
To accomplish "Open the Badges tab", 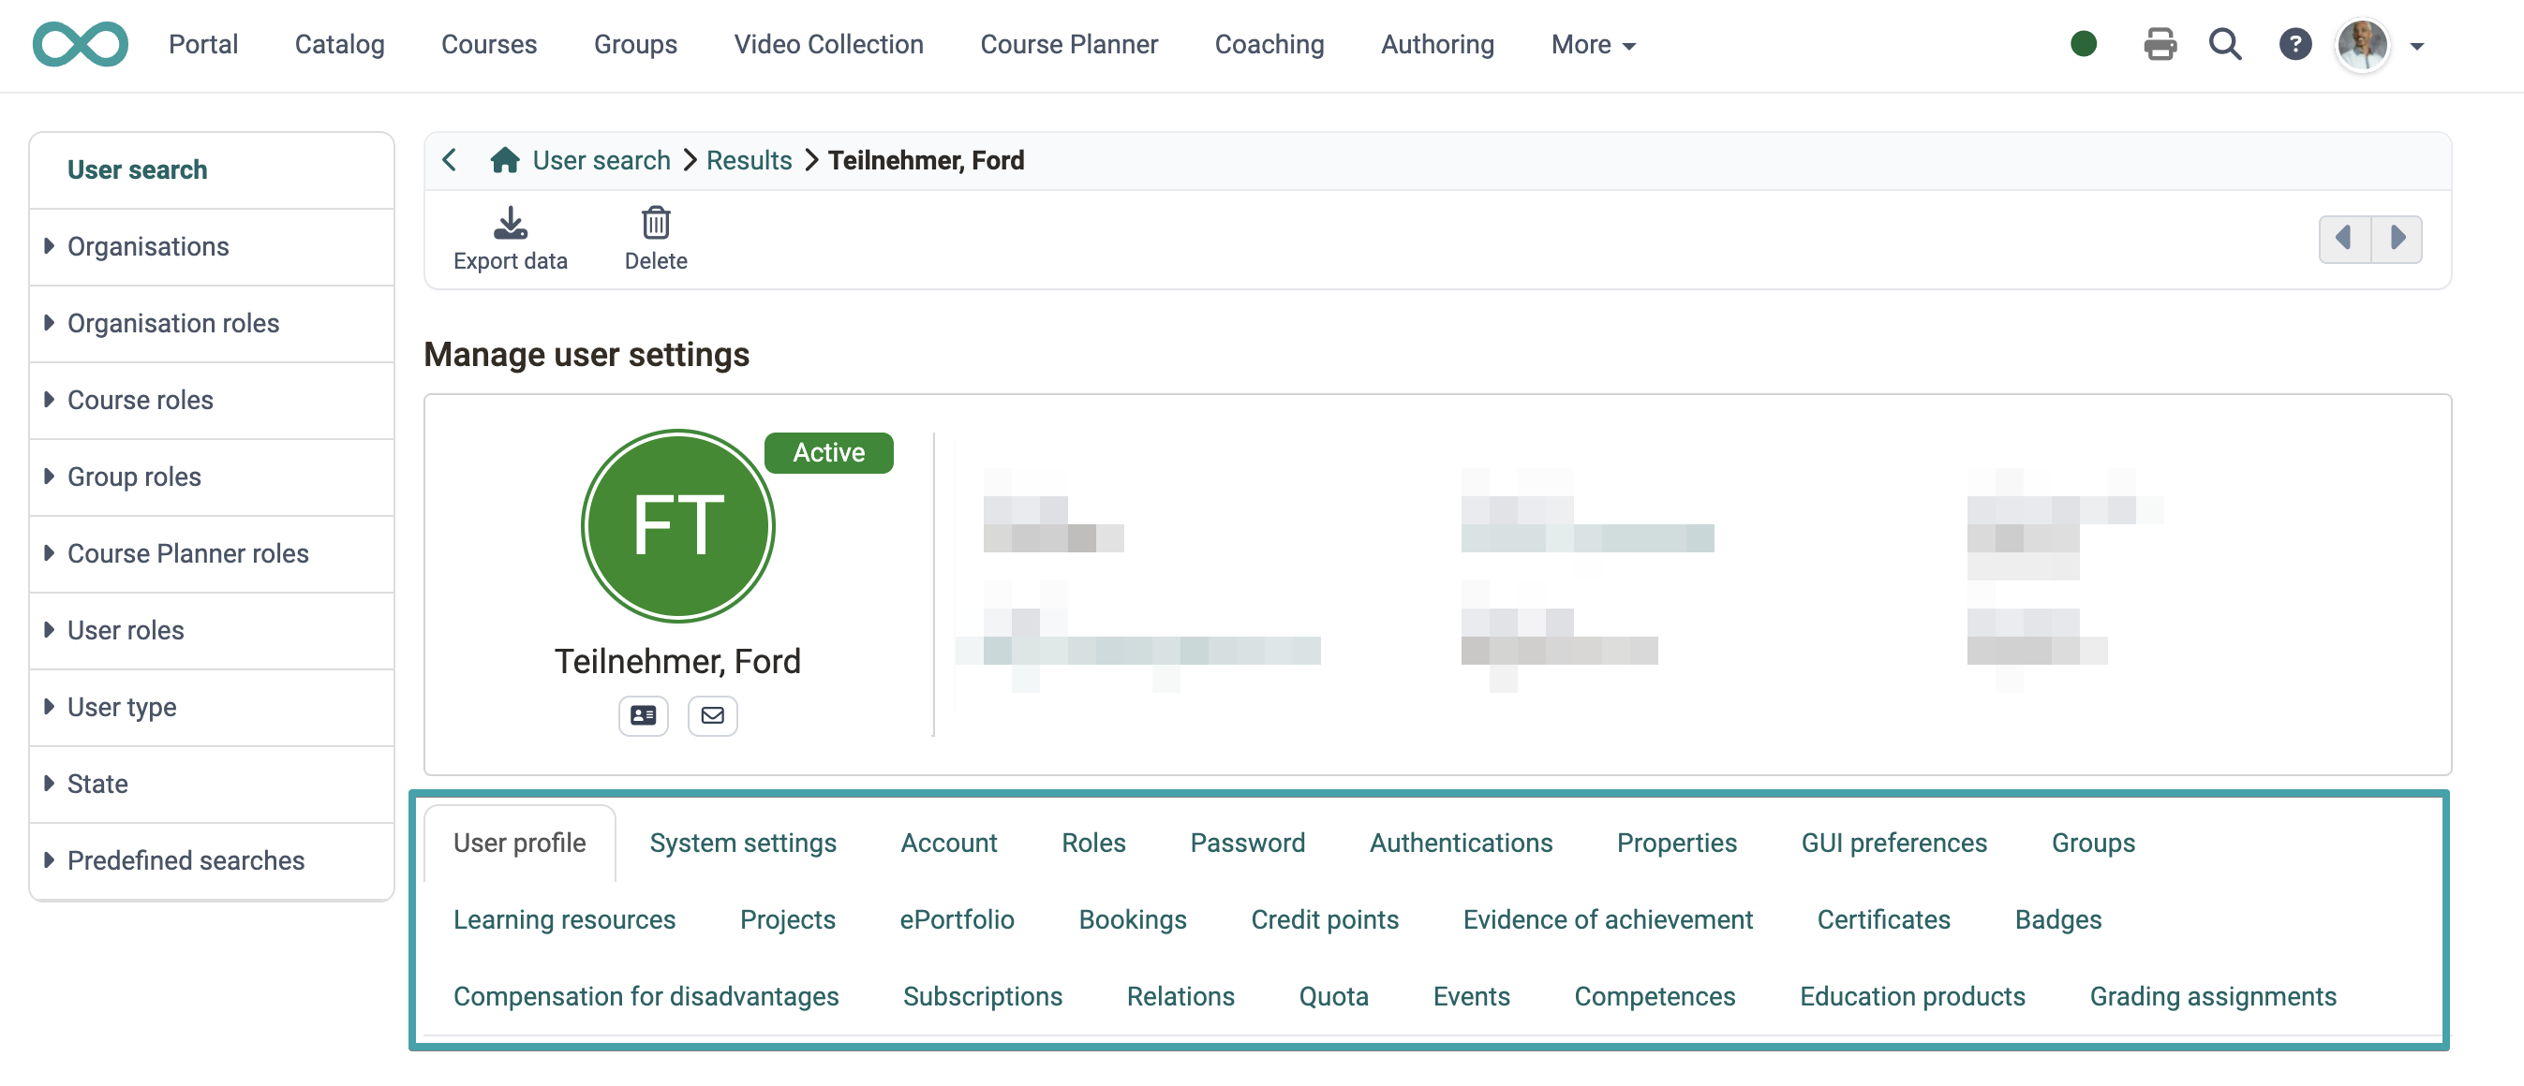I will (2057, 919).
